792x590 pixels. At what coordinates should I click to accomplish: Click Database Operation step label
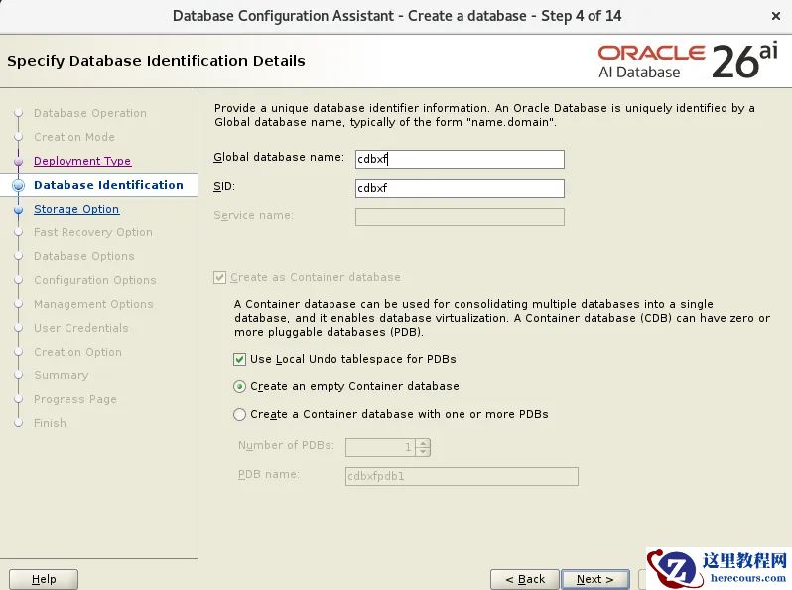(x=90, y=113)
